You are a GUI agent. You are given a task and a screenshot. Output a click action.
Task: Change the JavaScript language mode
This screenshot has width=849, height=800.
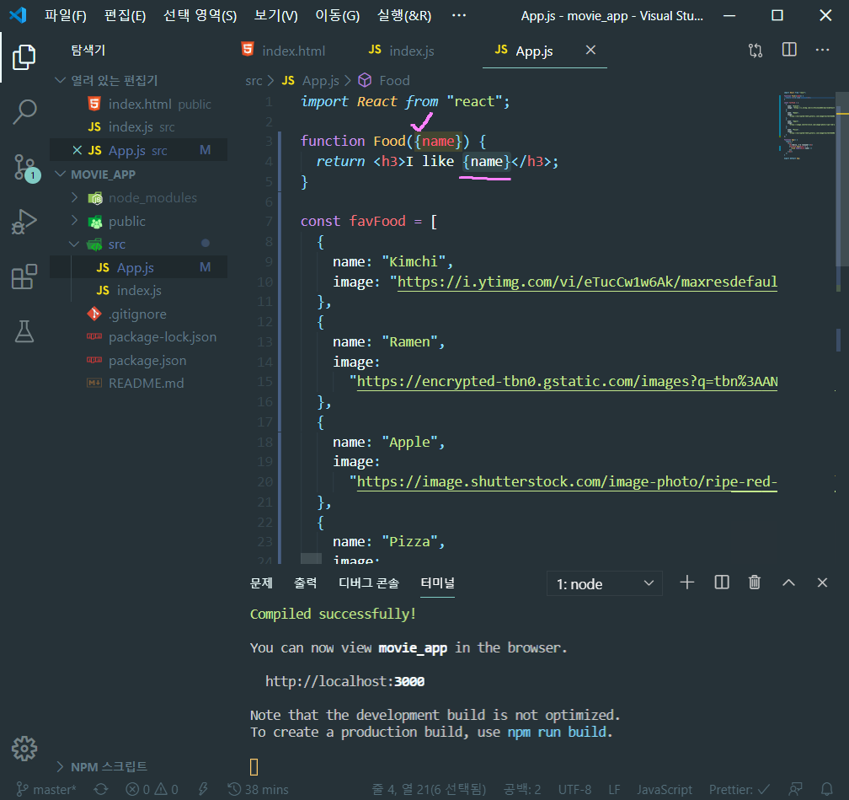[x=665, y=790]
